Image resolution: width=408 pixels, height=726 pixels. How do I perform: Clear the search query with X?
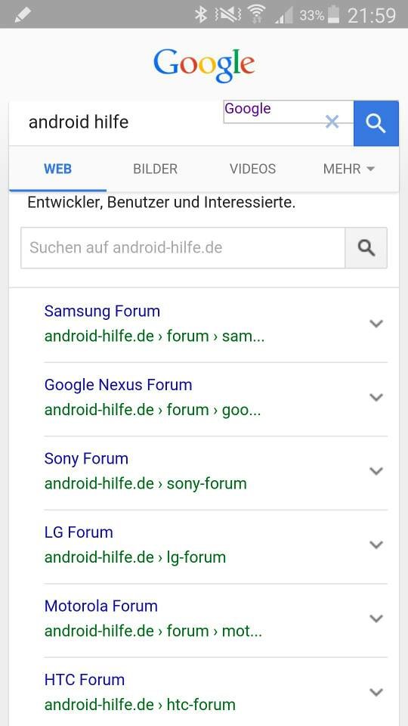click(332, 123)
